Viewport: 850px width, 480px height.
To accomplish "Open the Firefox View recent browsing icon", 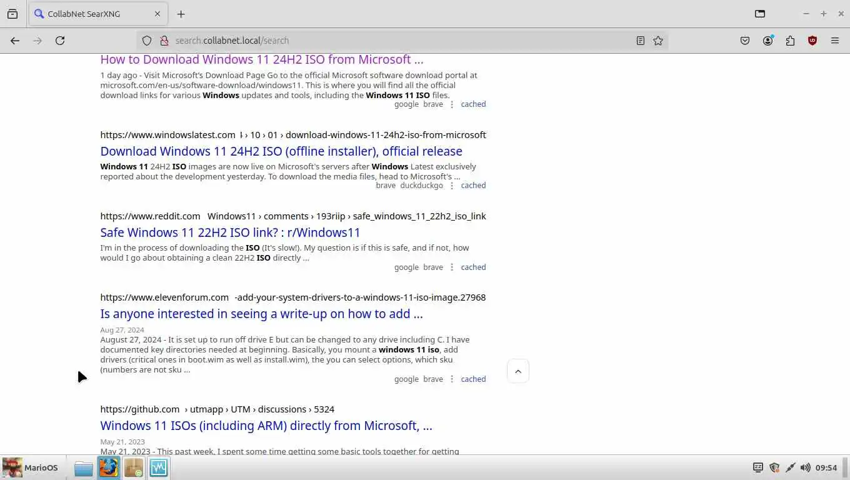I will click(x=12, y=14).
